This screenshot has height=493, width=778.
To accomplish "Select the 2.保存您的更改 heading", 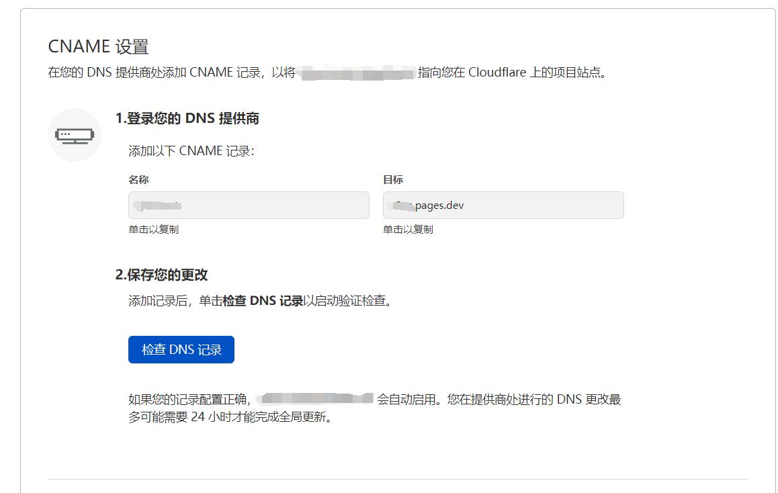I will (x=162, y=275).
